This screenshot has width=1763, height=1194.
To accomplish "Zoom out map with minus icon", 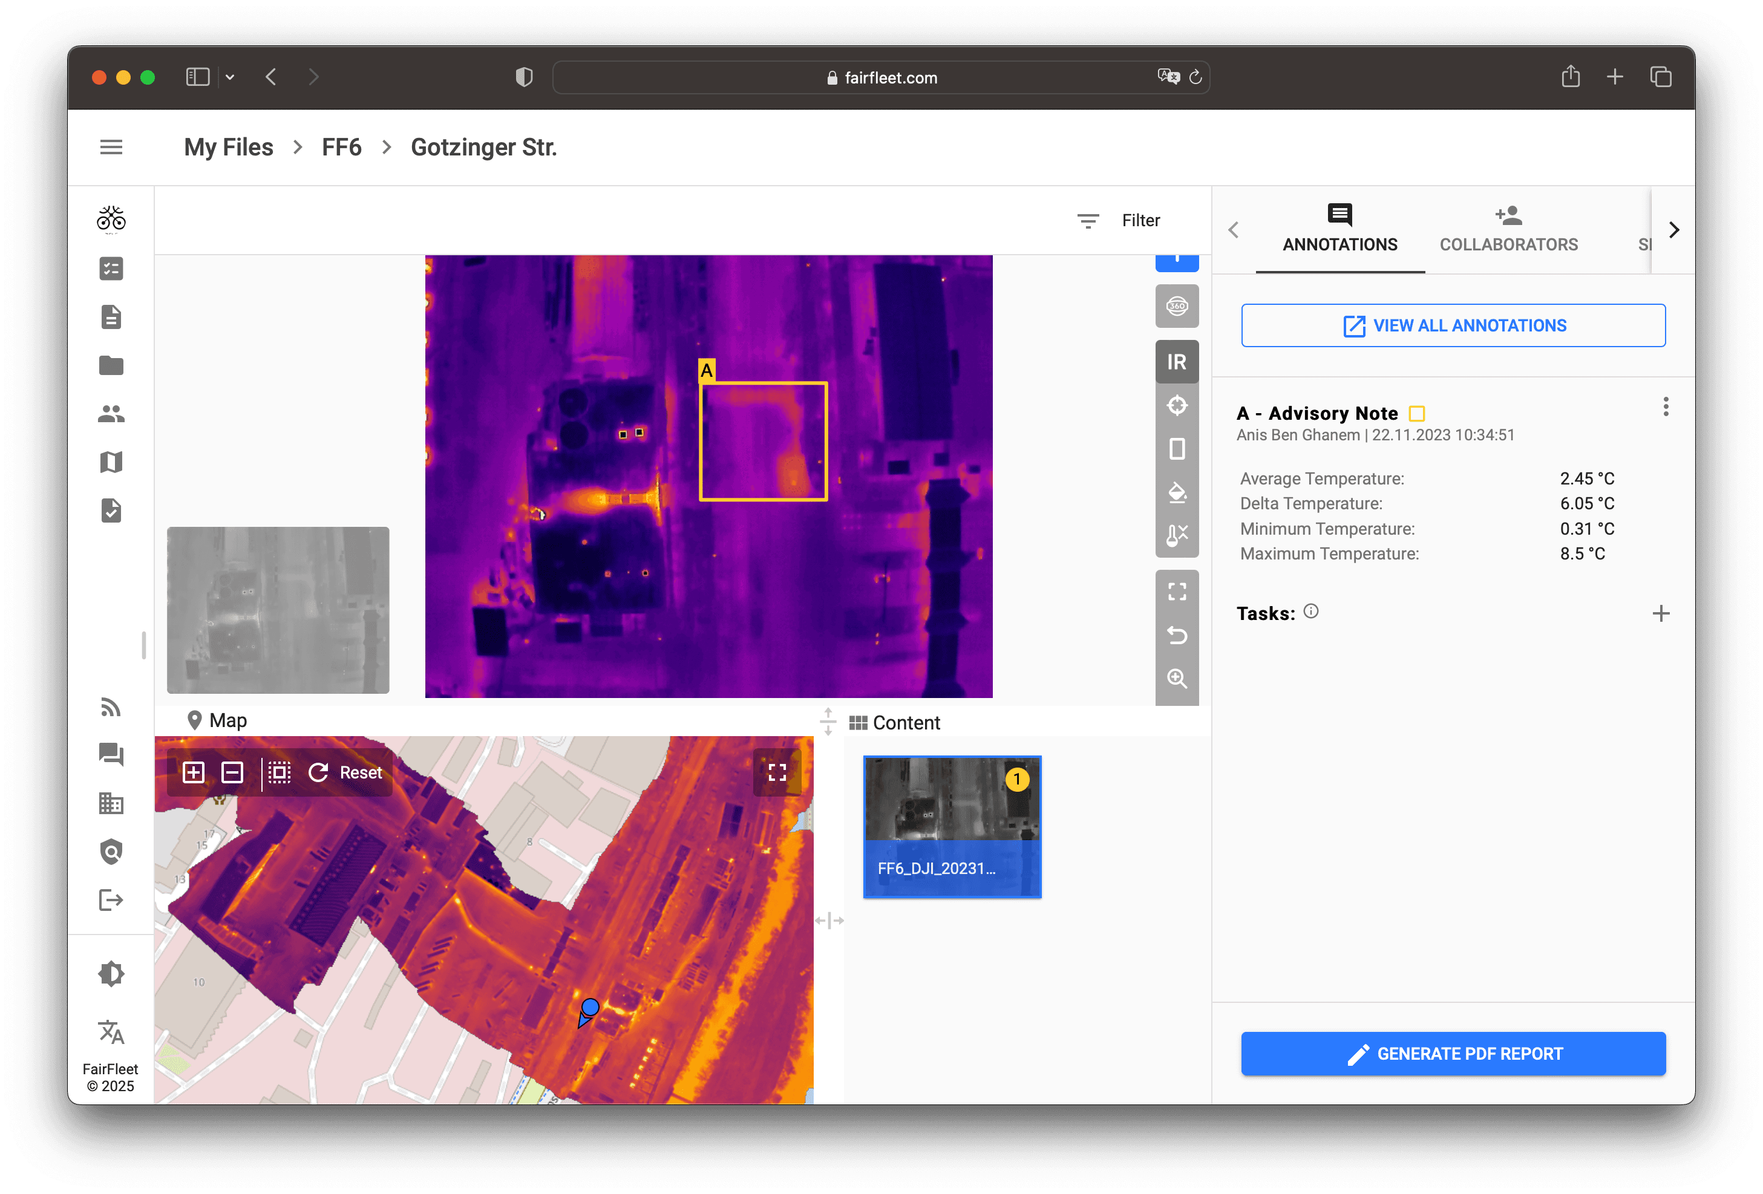I will (x=232, y=772).
